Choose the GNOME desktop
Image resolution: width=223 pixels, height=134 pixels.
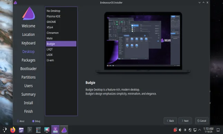point(61,22)
